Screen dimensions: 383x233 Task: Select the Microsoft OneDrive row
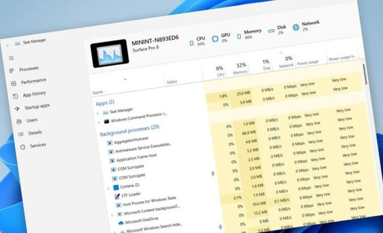(x=142, y=221)
